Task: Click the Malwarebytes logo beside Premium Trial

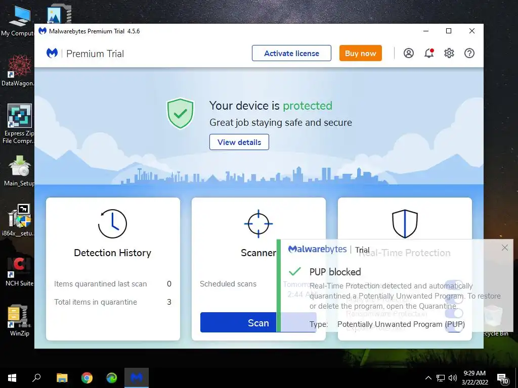Action: coord(52,53)
